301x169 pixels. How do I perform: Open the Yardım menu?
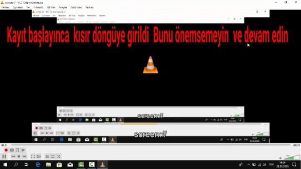point(89,8)
